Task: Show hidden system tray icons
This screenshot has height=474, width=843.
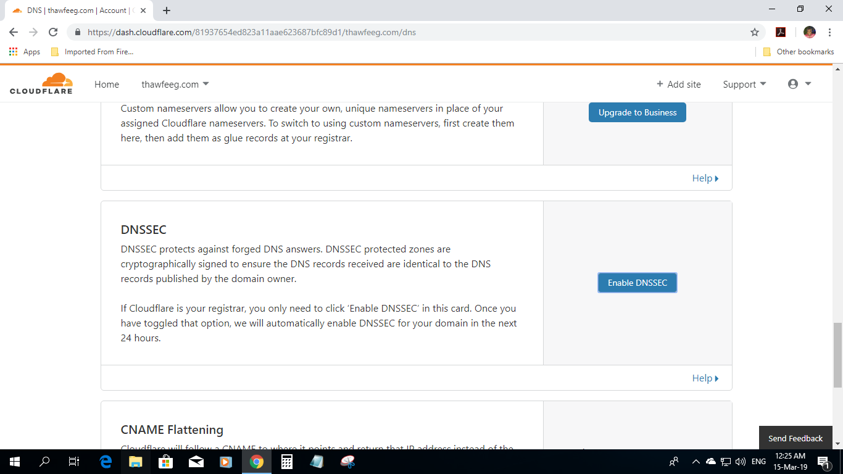Action: pyautogui.click(x=696, y=462)
